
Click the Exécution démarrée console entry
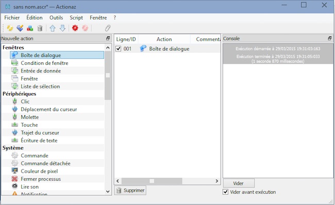point(278,49)
